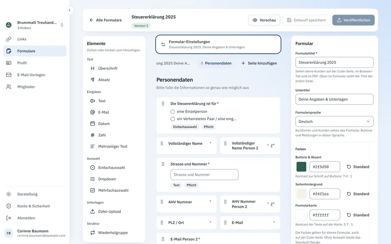Click drag handle of AHV Nummer field
391x244 pixels.
coord(162,202)
